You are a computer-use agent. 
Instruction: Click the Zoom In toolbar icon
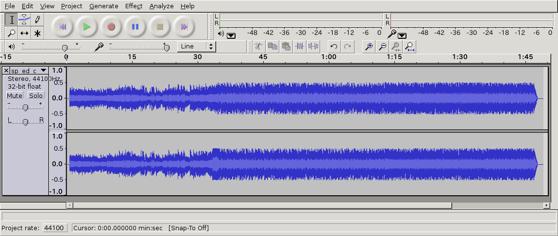(x=369, y=47)
